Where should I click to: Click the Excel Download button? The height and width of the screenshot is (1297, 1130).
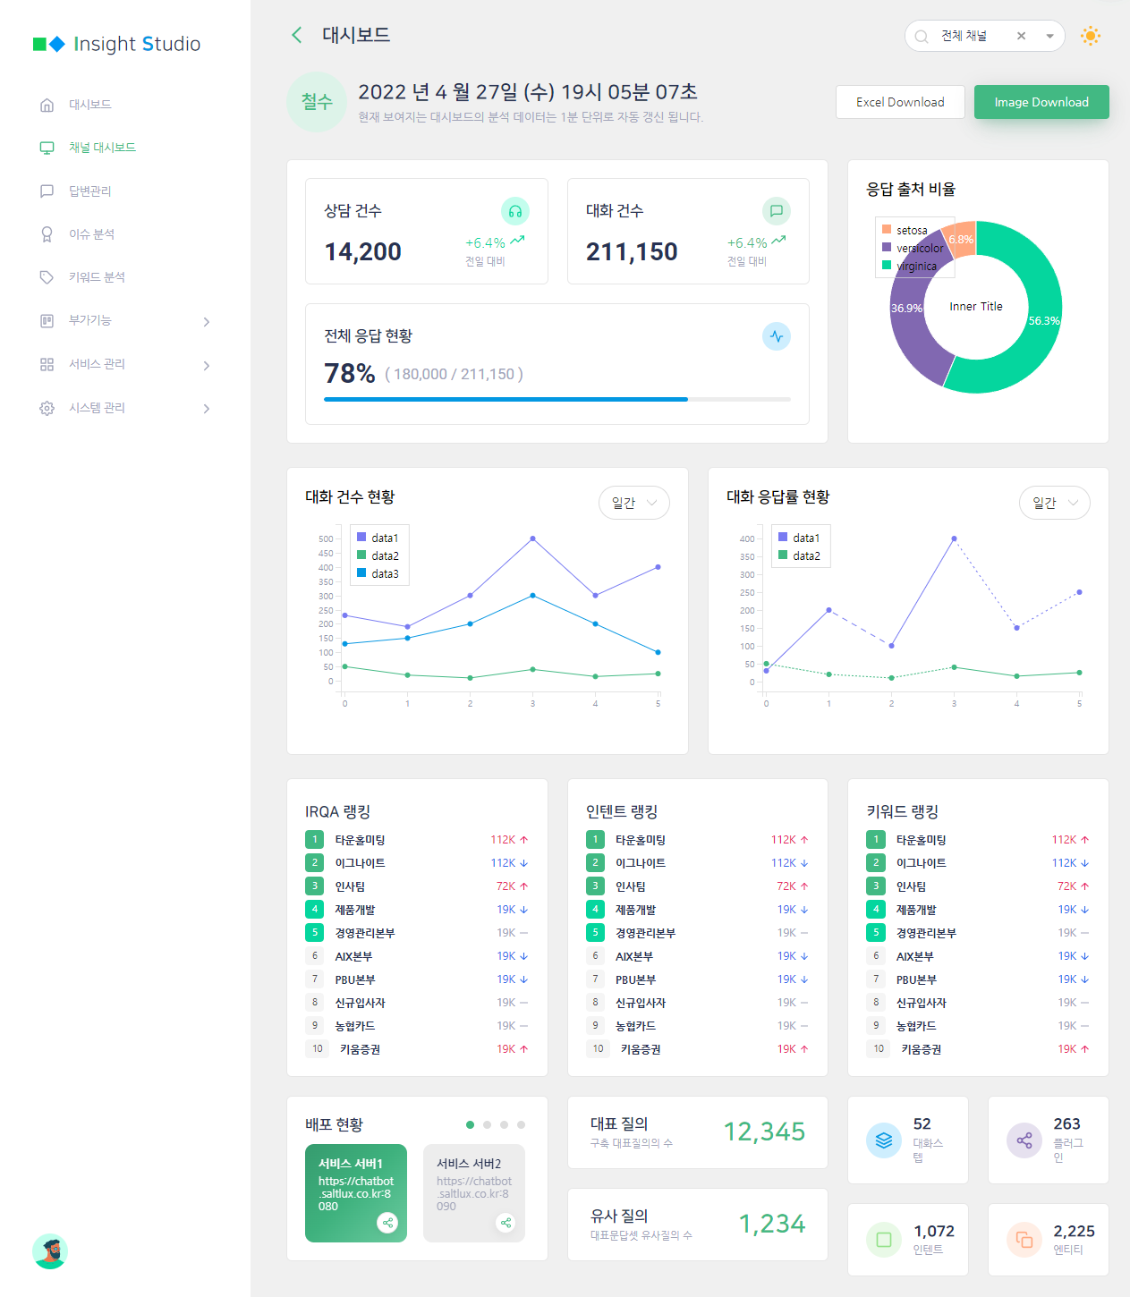coord(900,102)
